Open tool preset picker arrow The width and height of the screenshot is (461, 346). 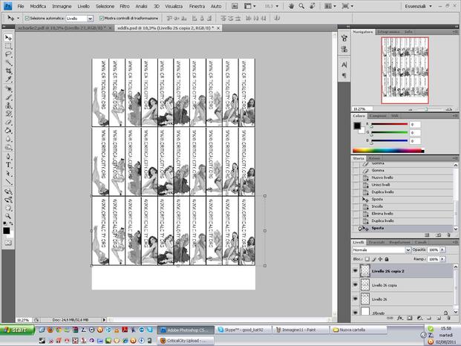tap(19, 19)
